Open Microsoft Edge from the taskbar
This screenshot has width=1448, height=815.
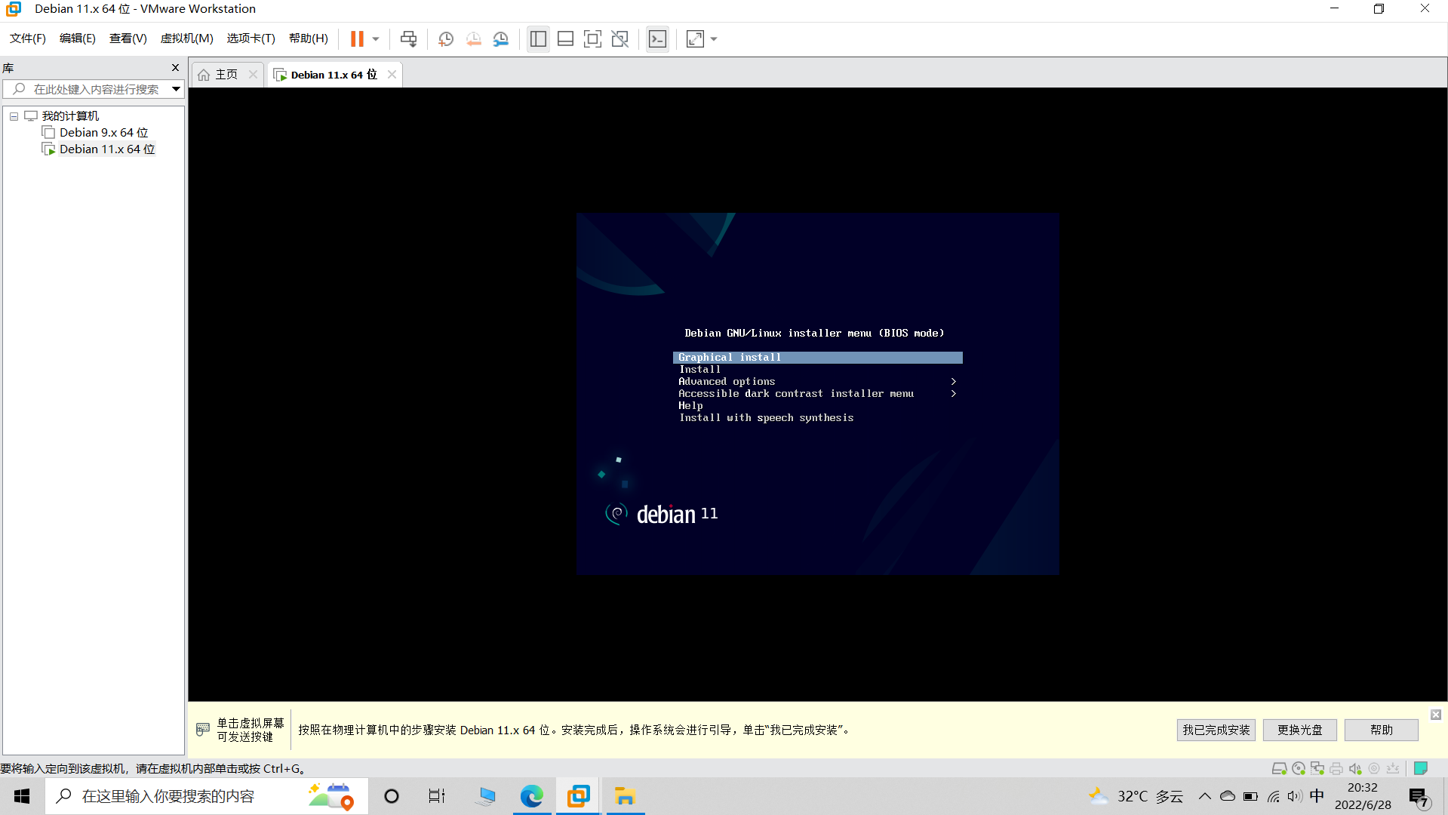point(531,796)
